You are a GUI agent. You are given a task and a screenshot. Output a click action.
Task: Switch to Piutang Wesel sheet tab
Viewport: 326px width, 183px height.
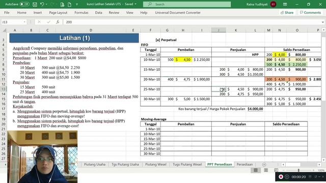coord(156,164)
